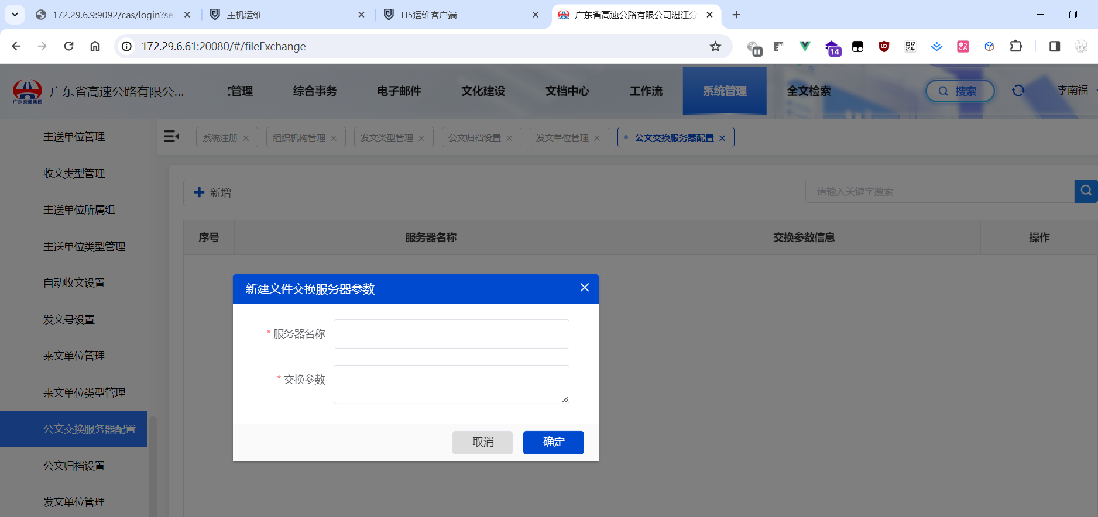This screenshot has height=517, width=1098.
Task: Click the 交换参数信息 column header
Action: (x=804, y=237)
